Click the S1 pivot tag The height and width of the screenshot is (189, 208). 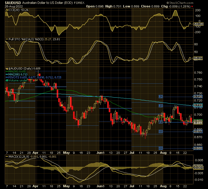(161, 131)
